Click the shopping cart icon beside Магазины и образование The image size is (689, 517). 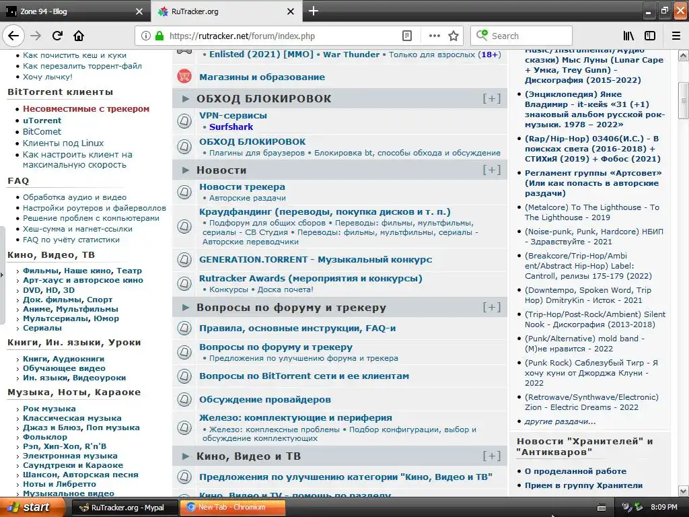tap(184, 77)
